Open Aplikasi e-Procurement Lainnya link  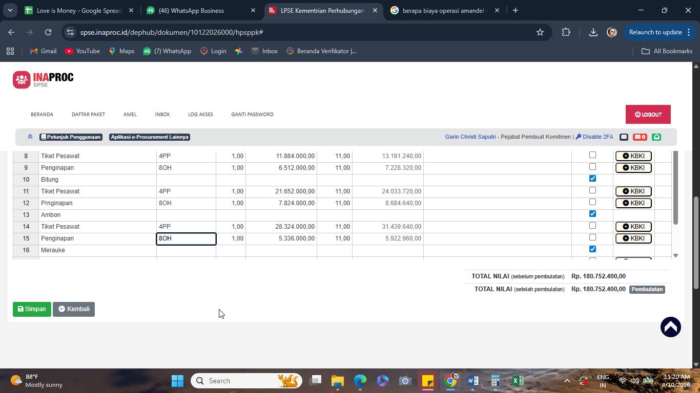(x=150, y=137)
